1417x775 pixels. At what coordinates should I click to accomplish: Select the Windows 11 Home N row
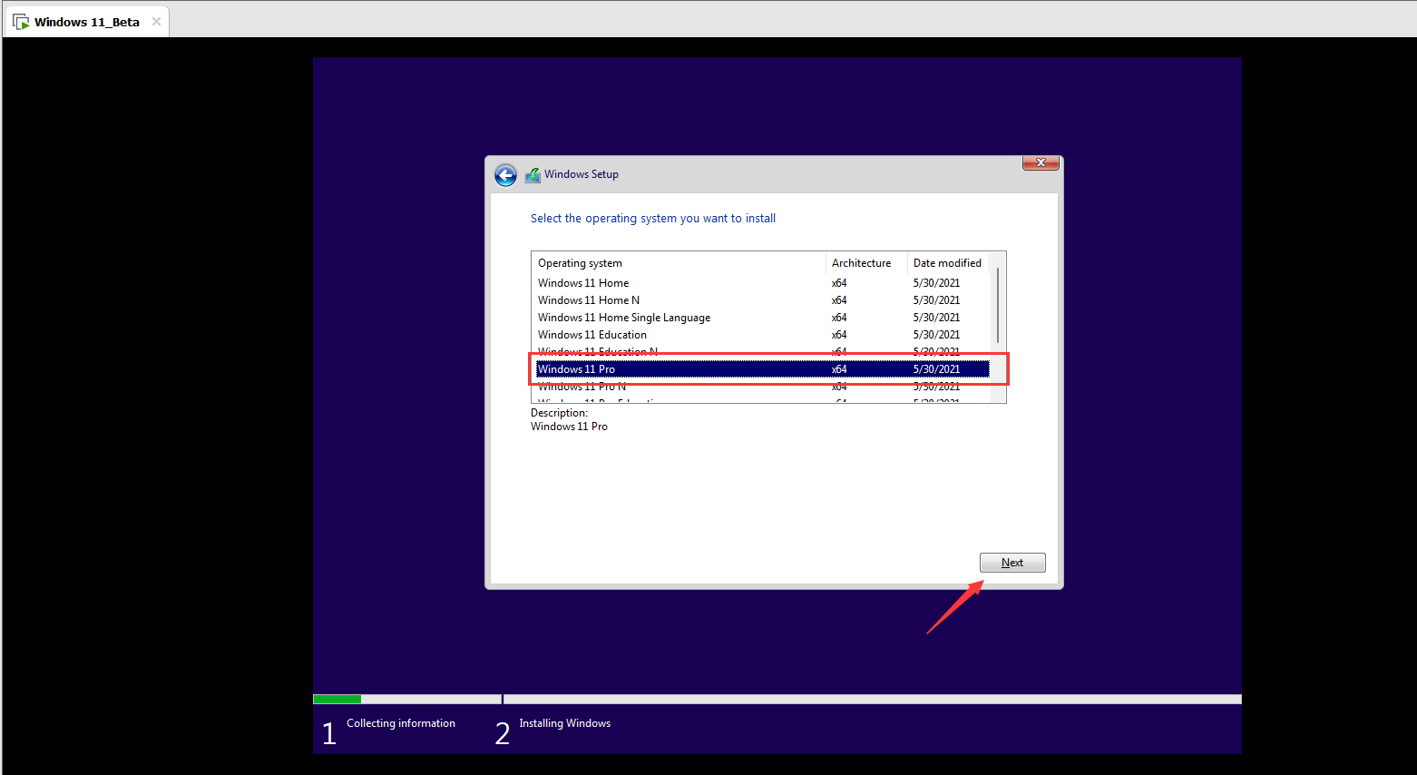click(x=762, y=300)
